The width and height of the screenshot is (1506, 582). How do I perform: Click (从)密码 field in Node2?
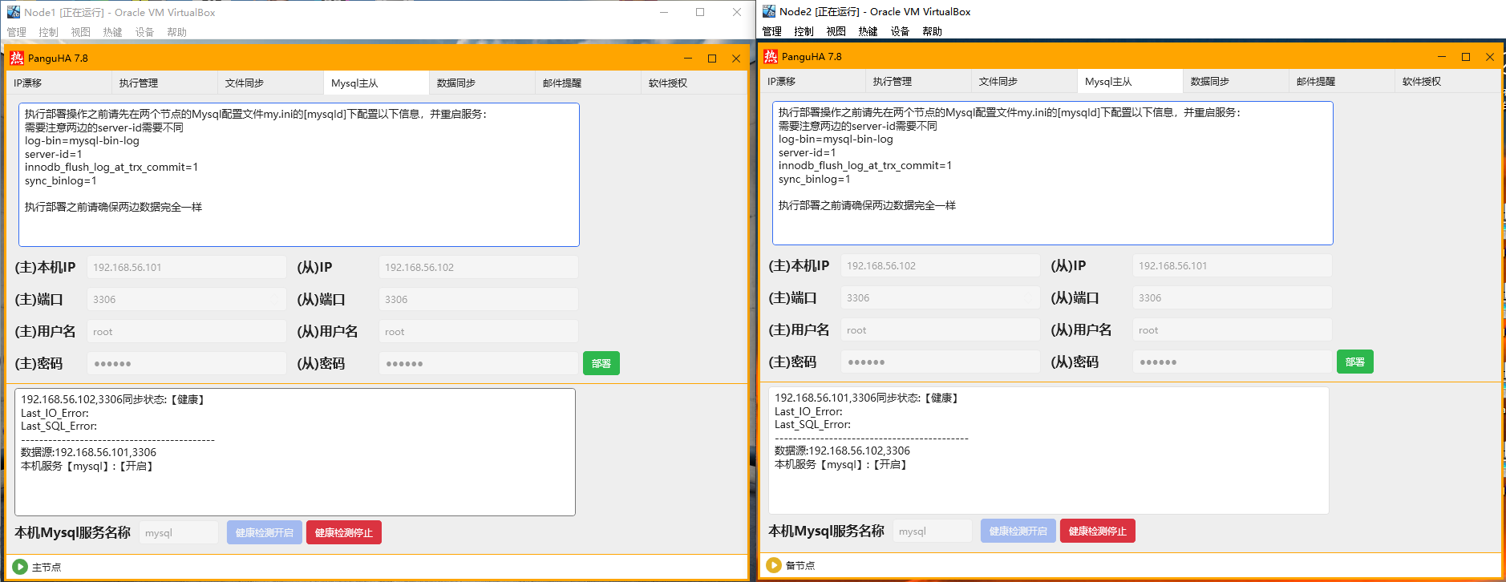click(x=1233, y=362)
